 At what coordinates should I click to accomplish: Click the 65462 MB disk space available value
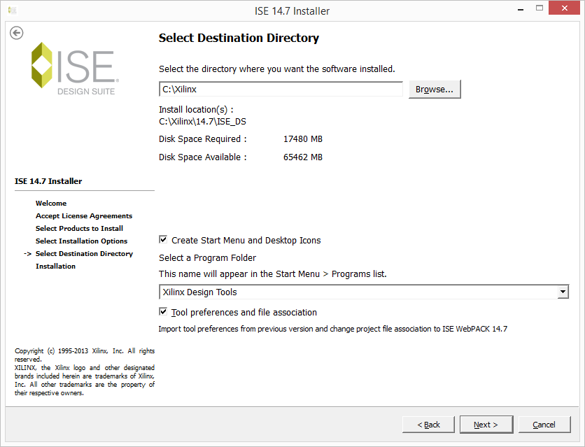coord(303,157)
